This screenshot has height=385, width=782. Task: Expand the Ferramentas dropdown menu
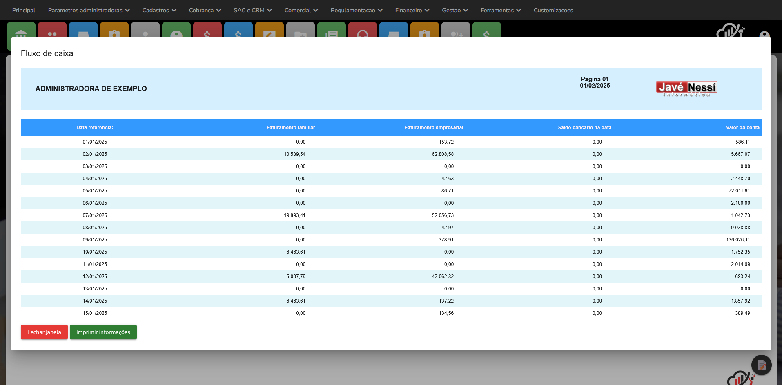[x=501, y=10]
